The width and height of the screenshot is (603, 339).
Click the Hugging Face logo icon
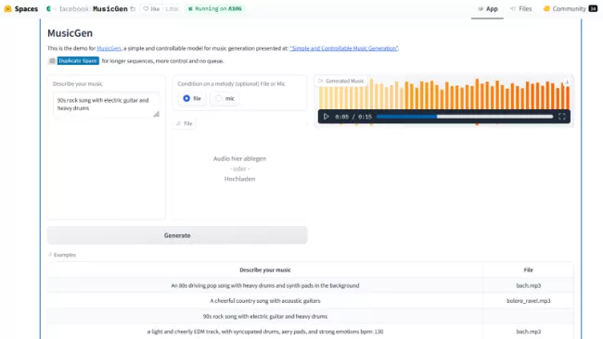tap(7, 8)
